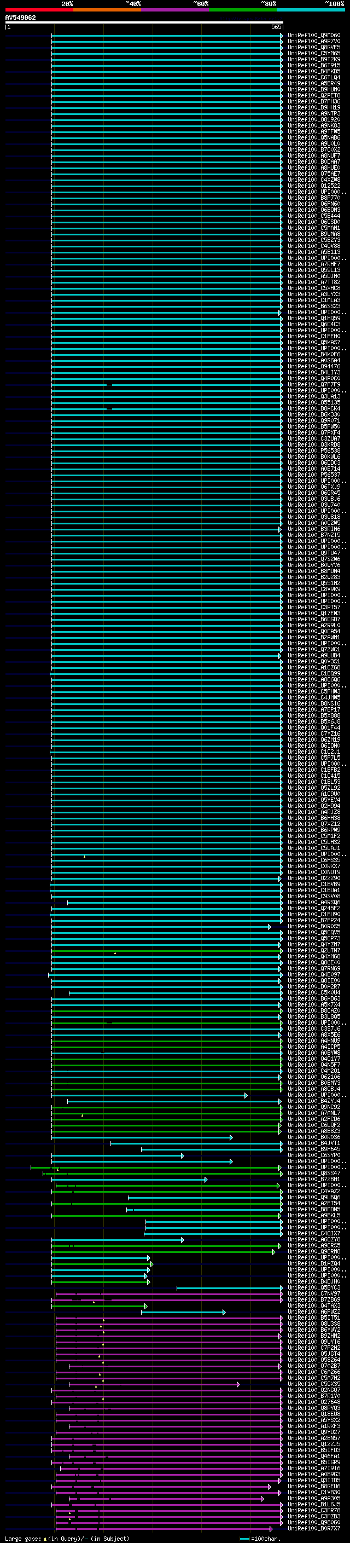Open the UniRef100_Q4N5F7 label
Screen dimensions: 350x1543
(313, 1065)
